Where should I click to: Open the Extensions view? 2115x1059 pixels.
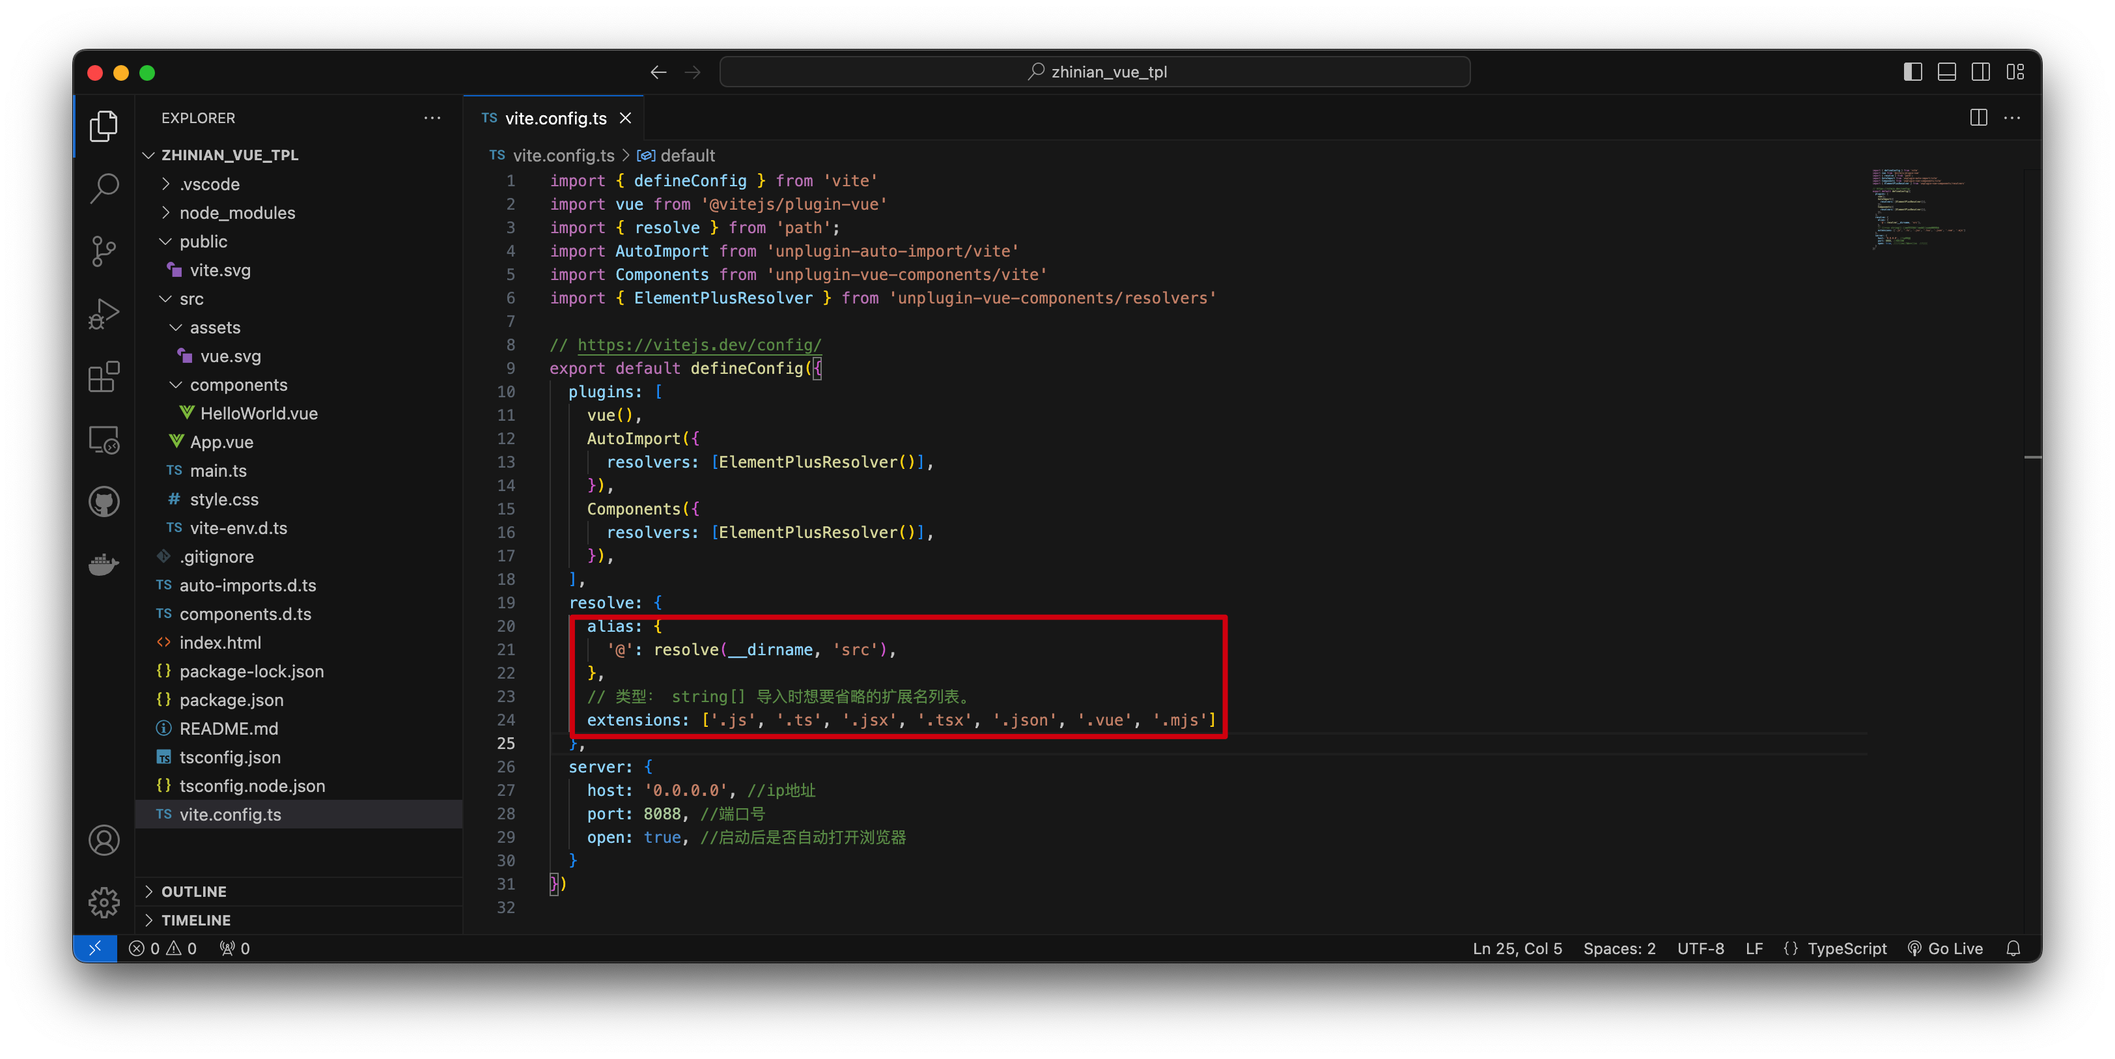tap(104, 377)
